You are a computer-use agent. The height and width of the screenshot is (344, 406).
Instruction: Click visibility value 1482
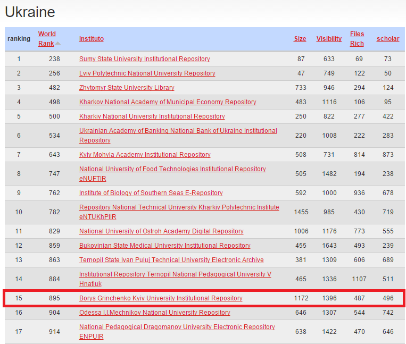pyautogui.click(x=329, y=174)
